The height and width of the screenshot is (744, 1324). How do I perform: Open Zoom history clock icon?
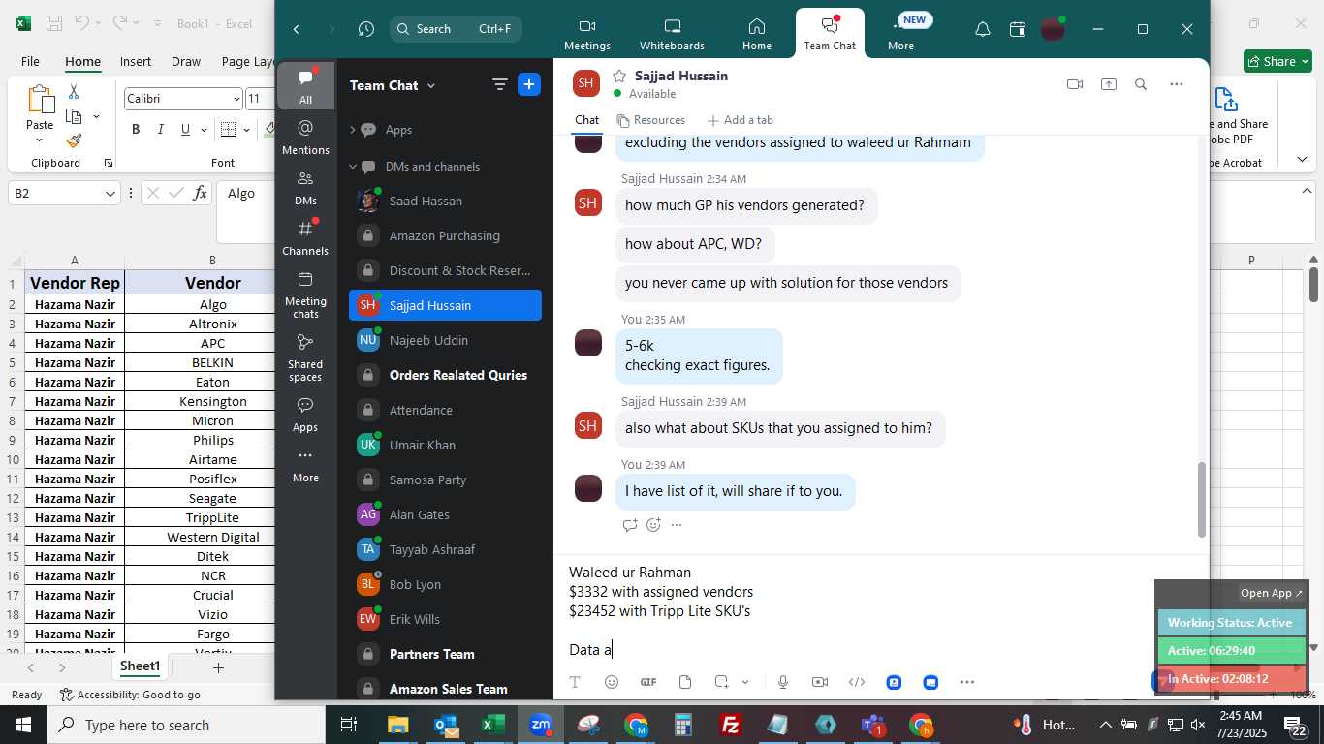365,29
